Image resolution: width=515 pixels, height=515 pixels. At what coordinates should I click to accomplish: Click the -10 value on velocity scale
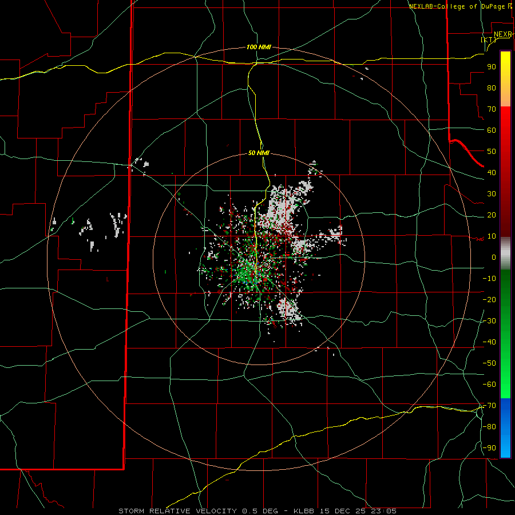(489, 279)
